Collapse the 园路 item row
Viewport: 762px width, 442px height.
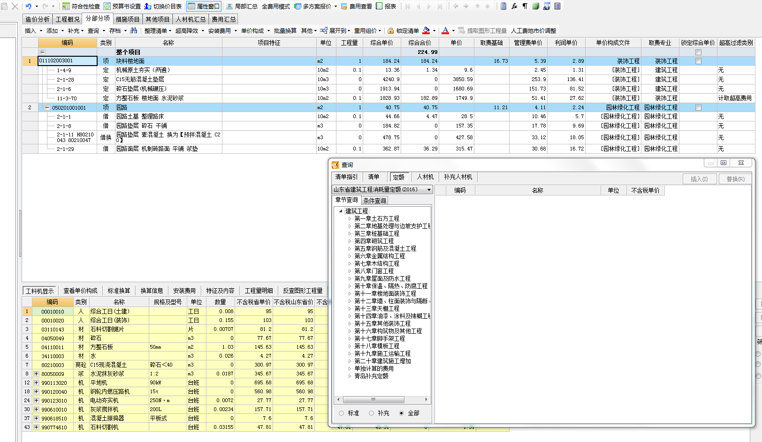tap(47, 107)
